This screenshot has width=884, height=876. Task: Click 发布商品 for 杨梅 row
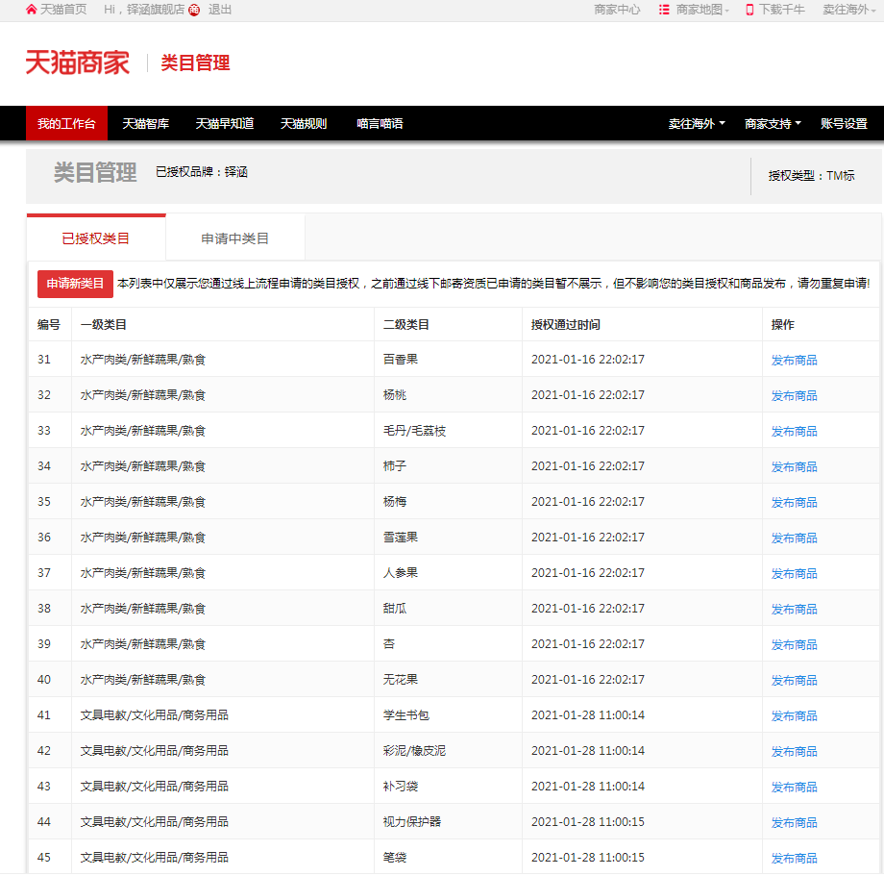(x=794, y=502)
